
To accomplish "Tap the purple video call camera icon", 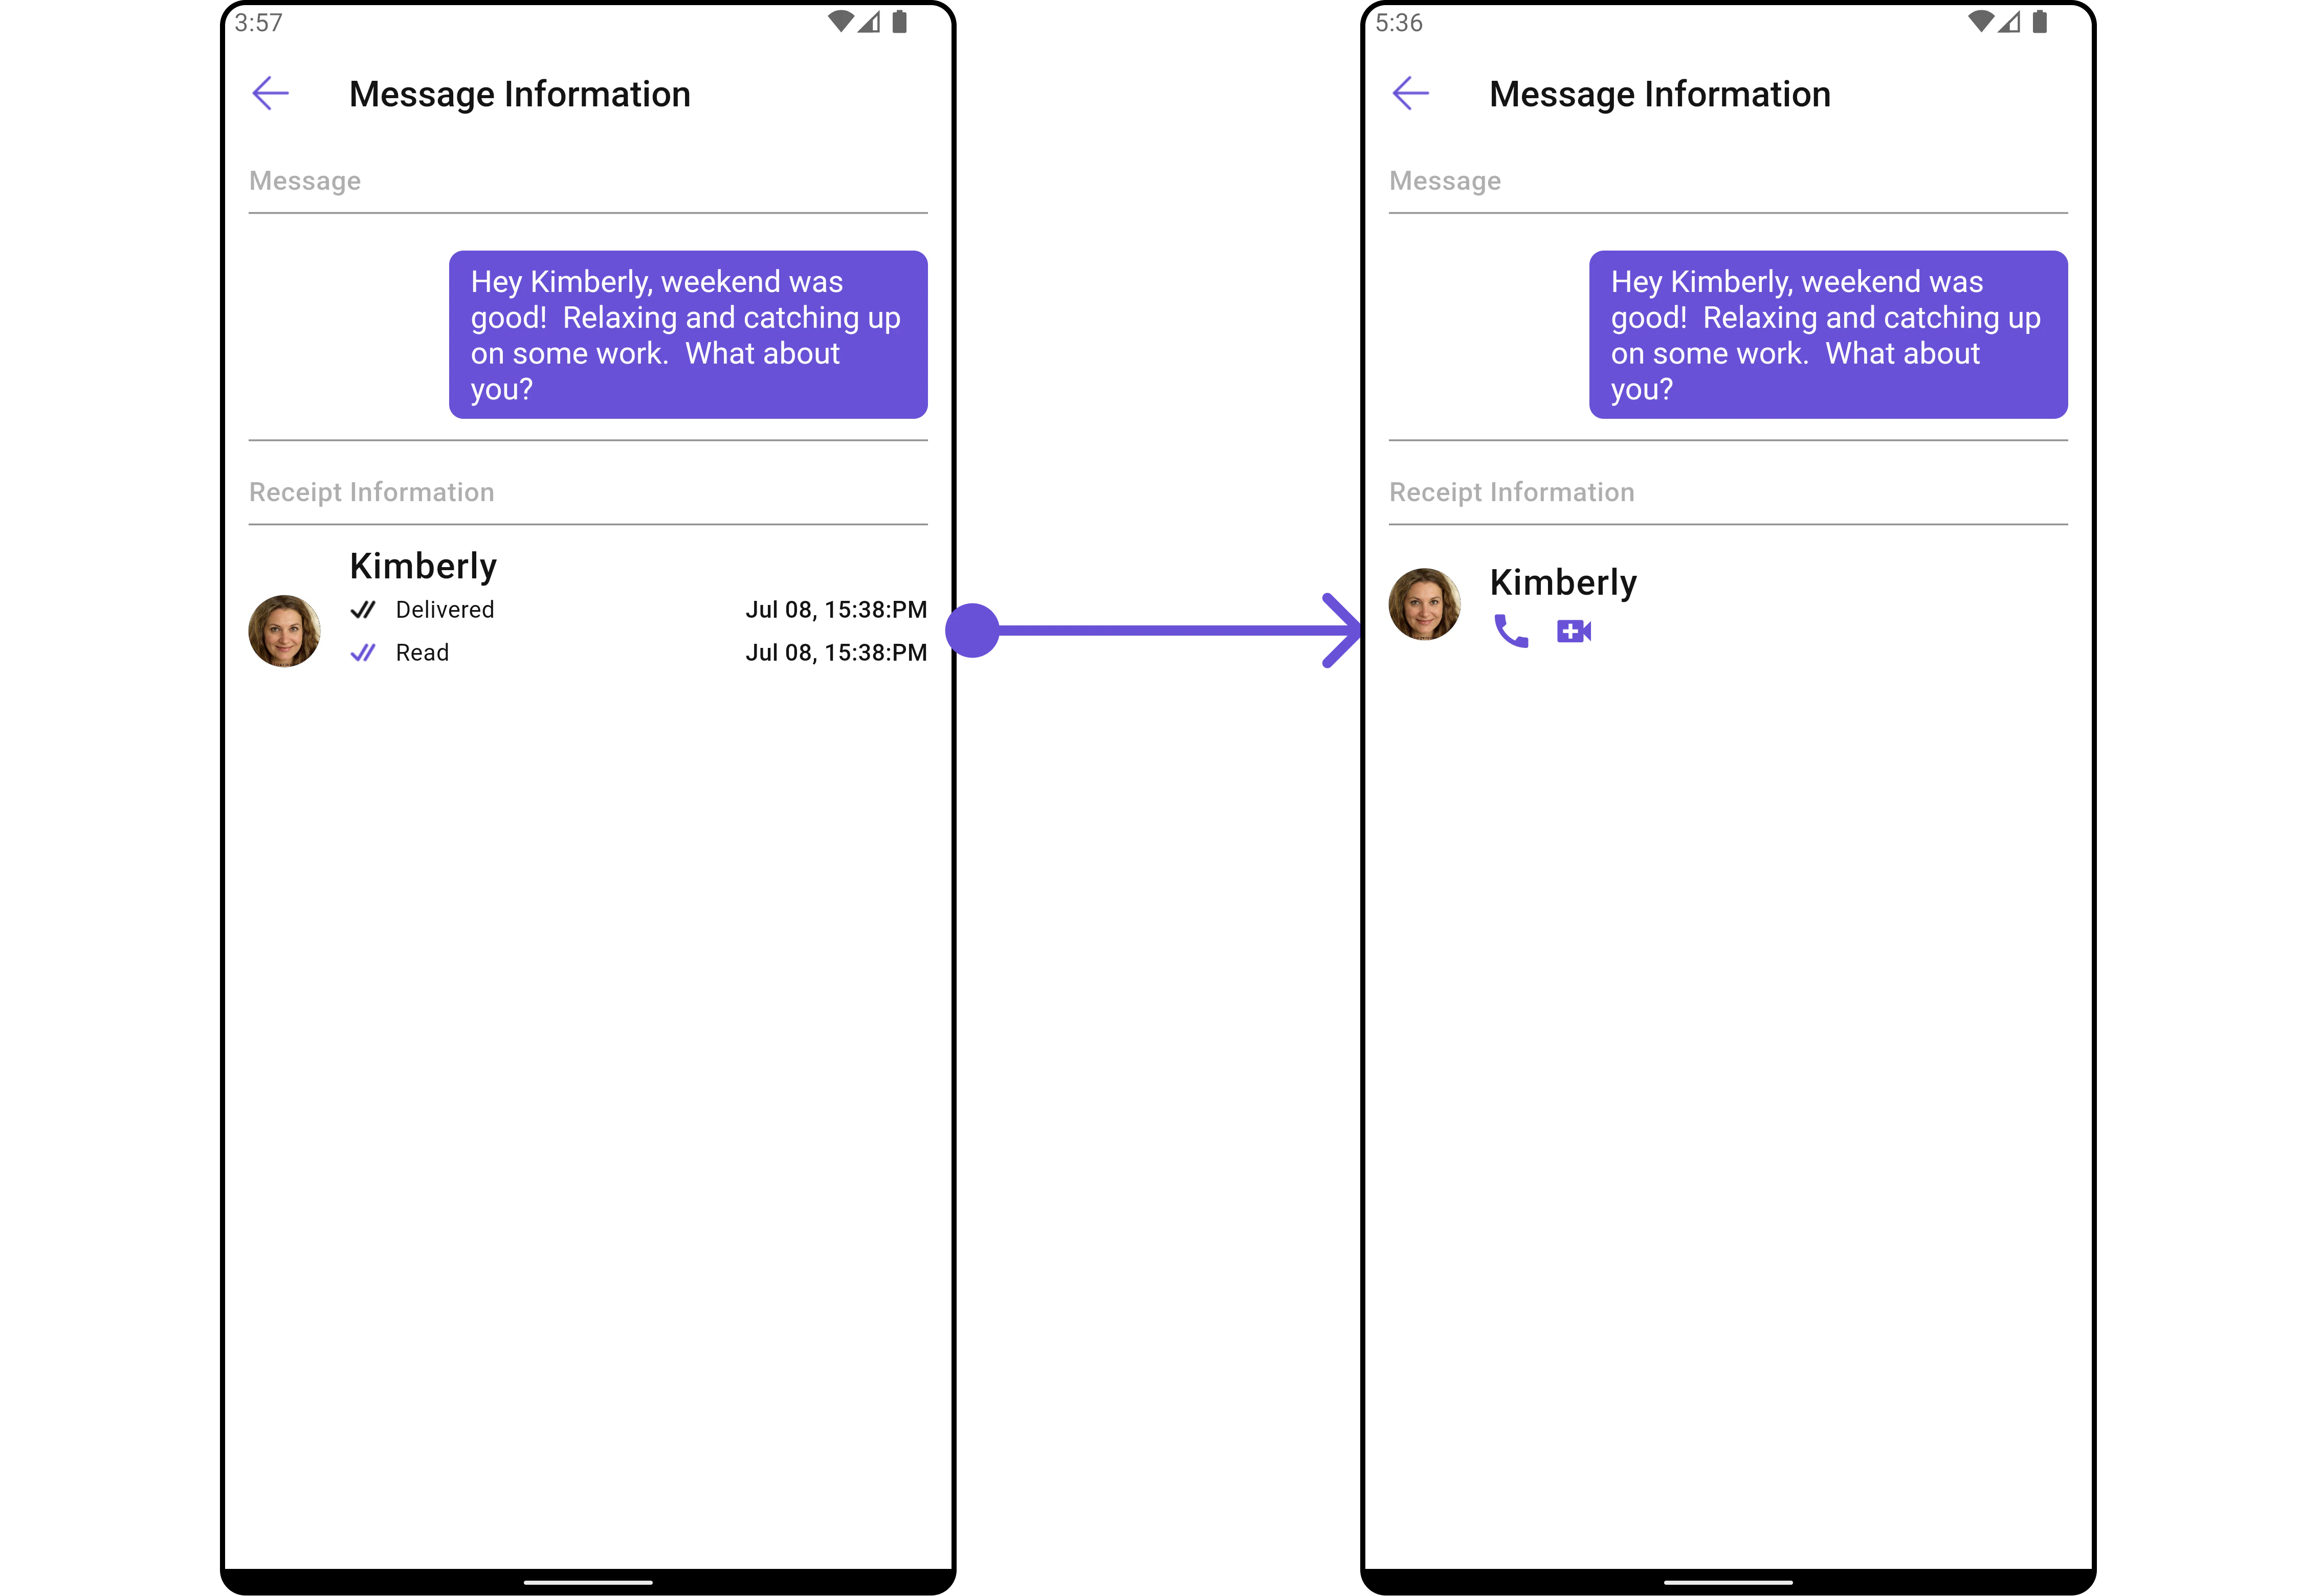I will click(1574, 631).
